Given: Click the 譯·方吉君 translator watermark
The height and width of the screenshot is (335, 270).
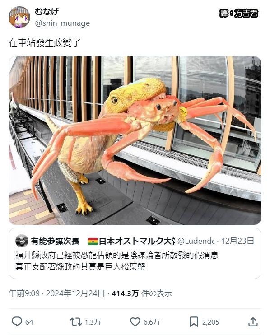Looking at the screenshot, I should click(238, 14).
